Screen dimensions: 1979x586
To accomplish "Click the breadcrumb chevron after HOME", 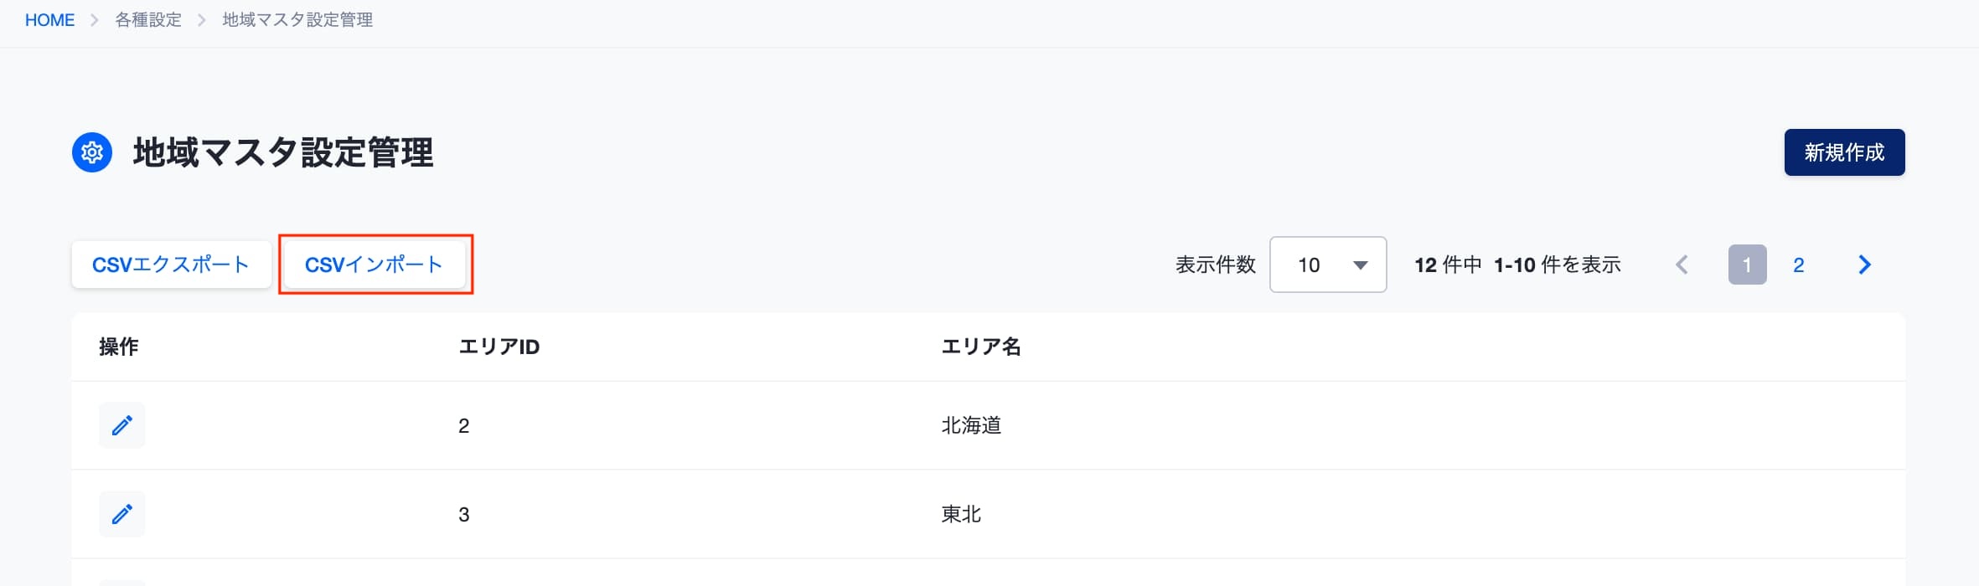I will point(95,20).
